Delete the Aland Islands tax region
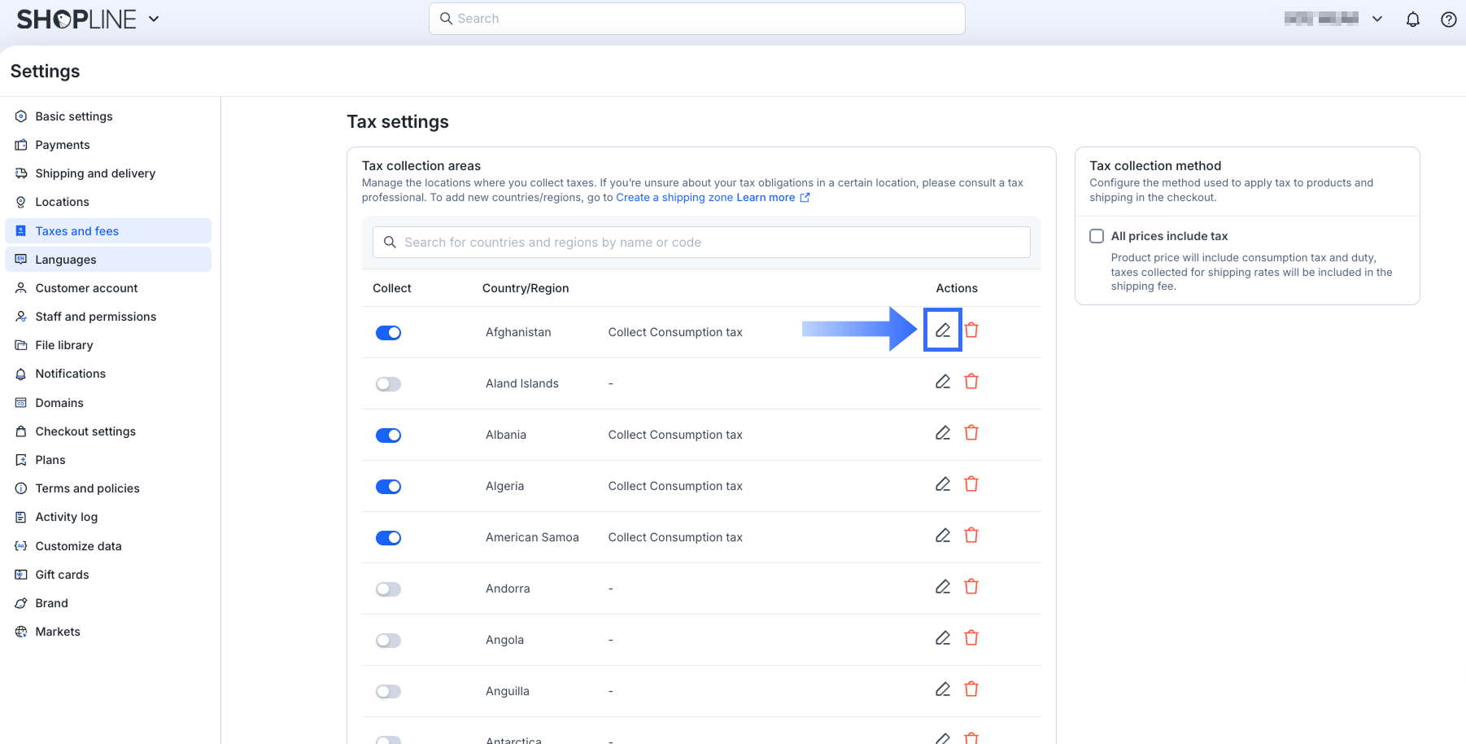1466x744 pixels. (971, 382)
